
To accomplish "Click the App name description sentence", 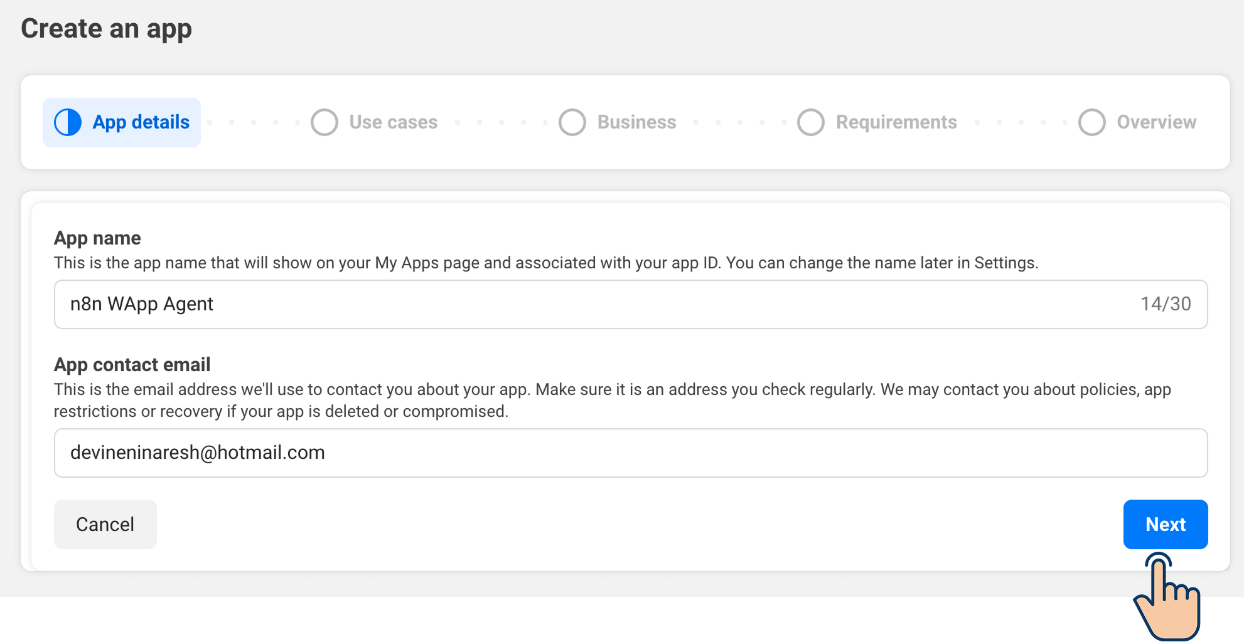I will (x=546, y=263).
